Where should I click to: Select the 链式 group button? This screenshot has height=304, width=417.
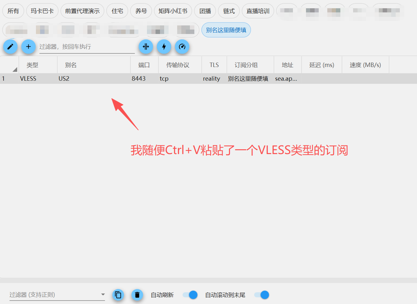point(228,10)
